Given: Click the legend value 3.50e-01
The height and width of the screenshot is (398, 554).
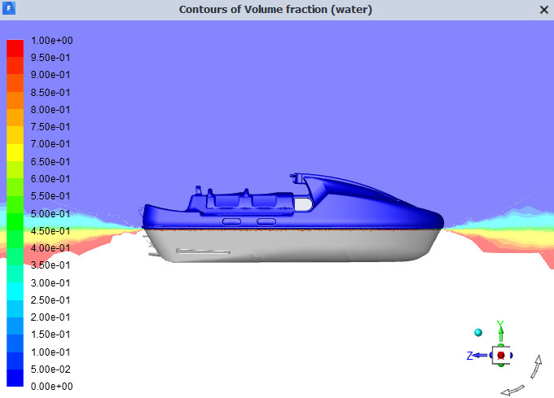Looking at the screenshot, I should point(51,265).
